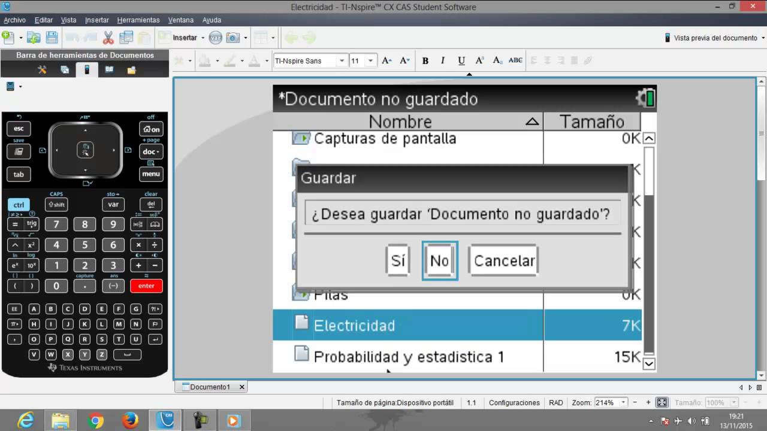Toggle italic formatting
The height and width of the screenshot is (431, 767).
(x=443, y=60)
